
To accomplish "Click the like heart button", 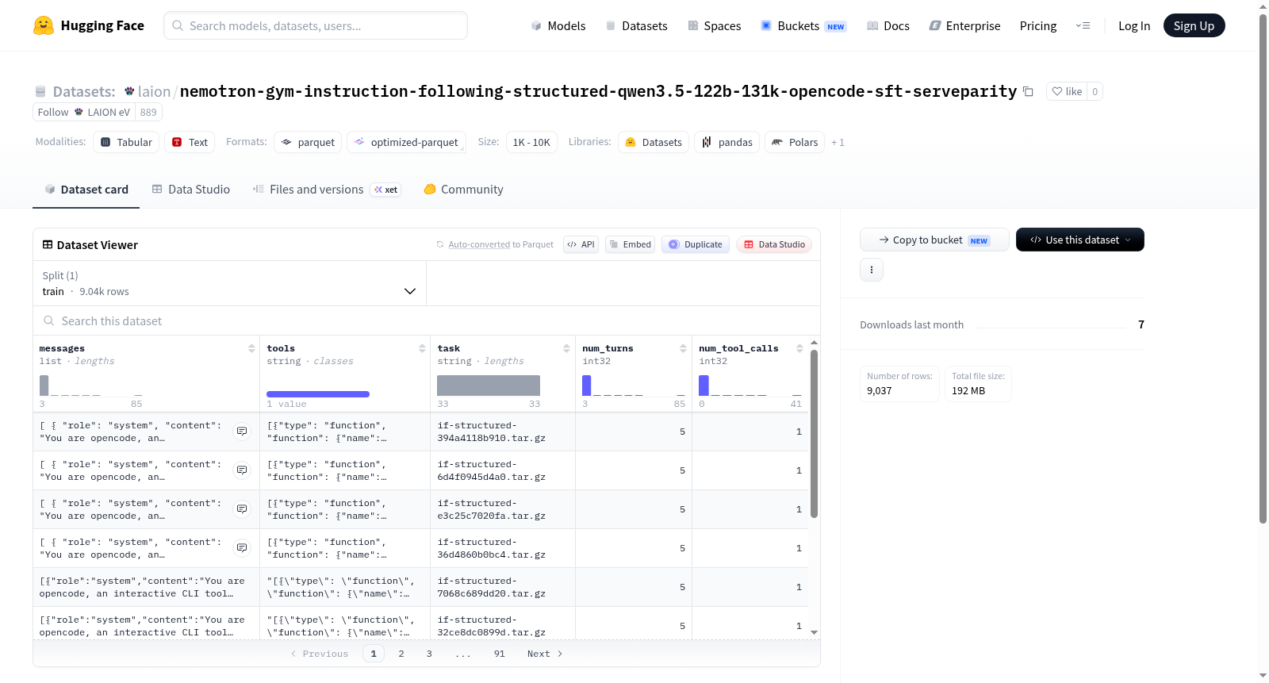I will point(1067,91).
